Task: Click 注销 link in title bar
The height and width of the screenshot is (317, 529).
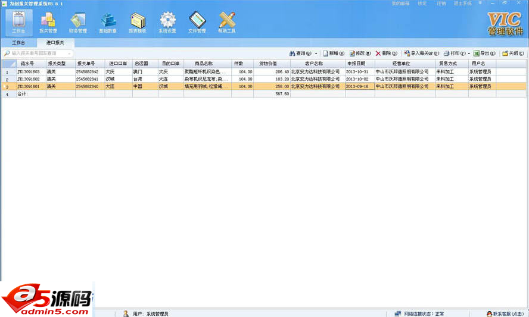Action: tap(441, 4)
